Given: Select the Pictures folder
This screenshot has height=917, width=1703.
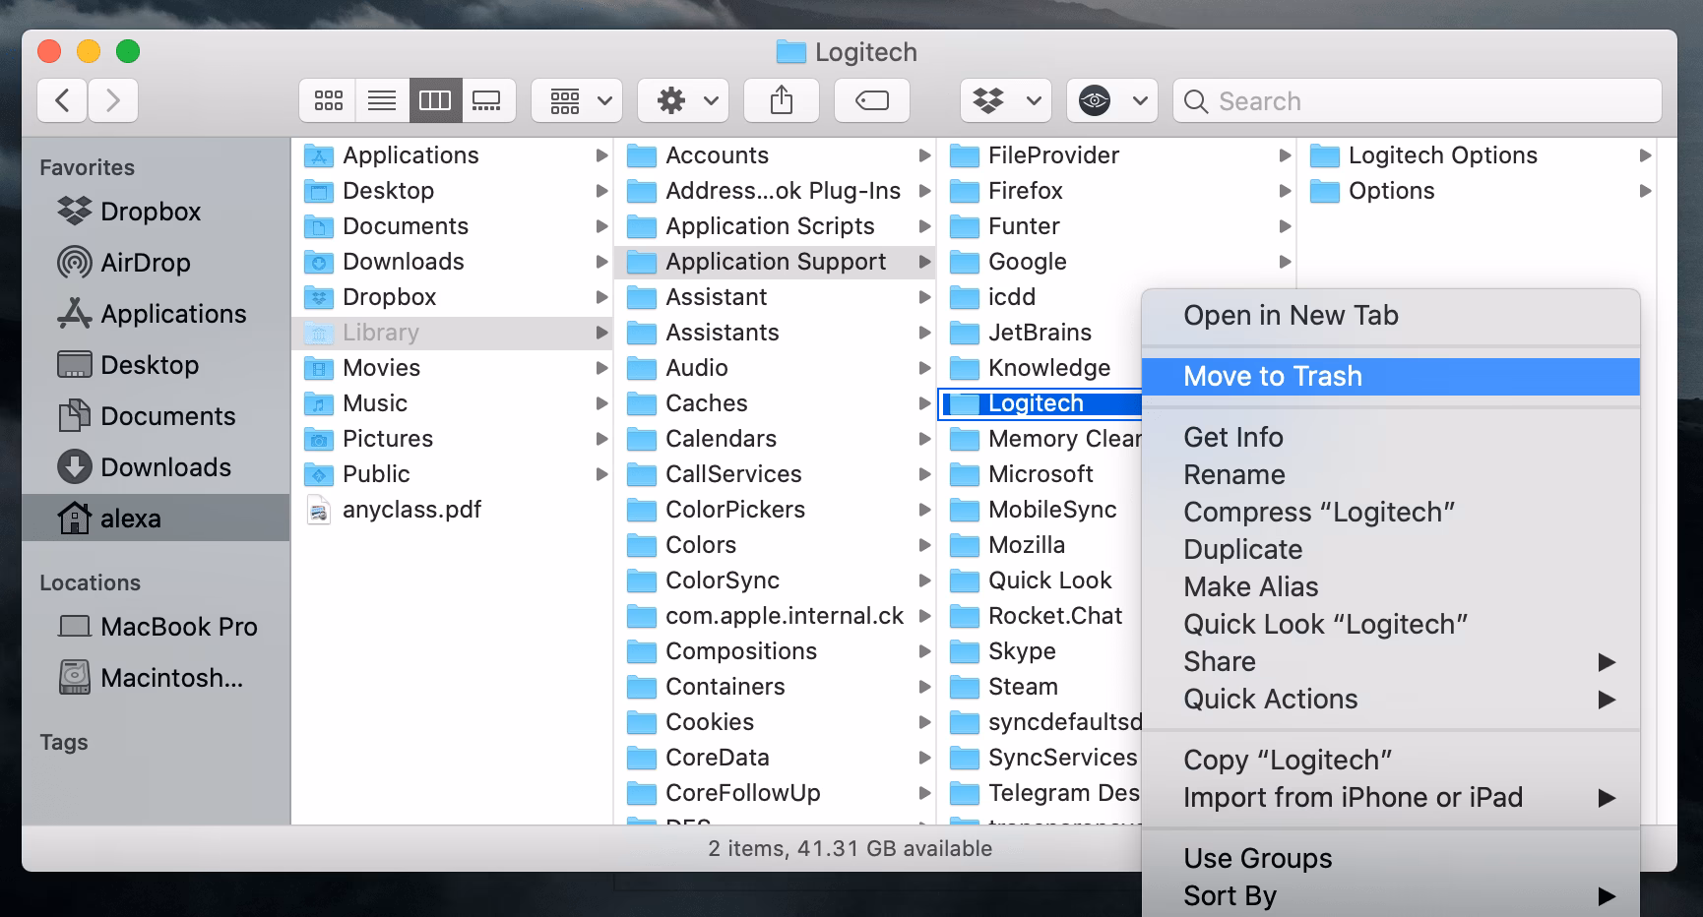Looking at the screenshot, I should click(x=452, y=439).
